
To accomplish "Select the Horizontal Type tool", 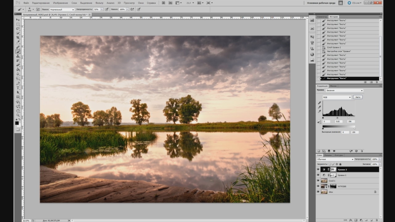I will coord(18,88).
